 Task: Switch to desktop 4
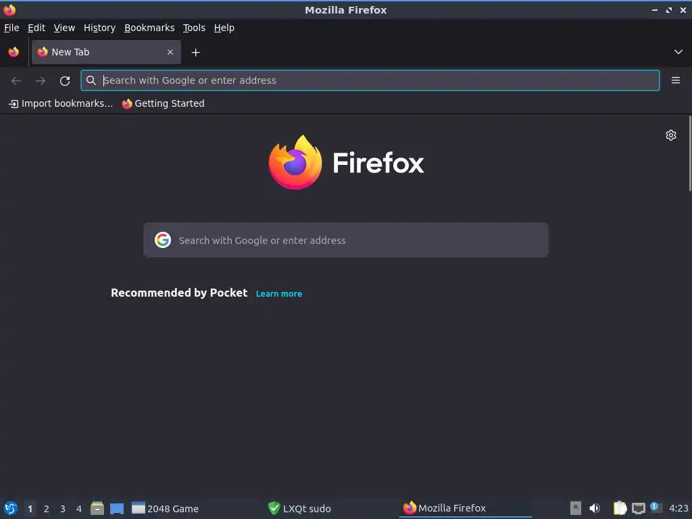click(79, 509)
